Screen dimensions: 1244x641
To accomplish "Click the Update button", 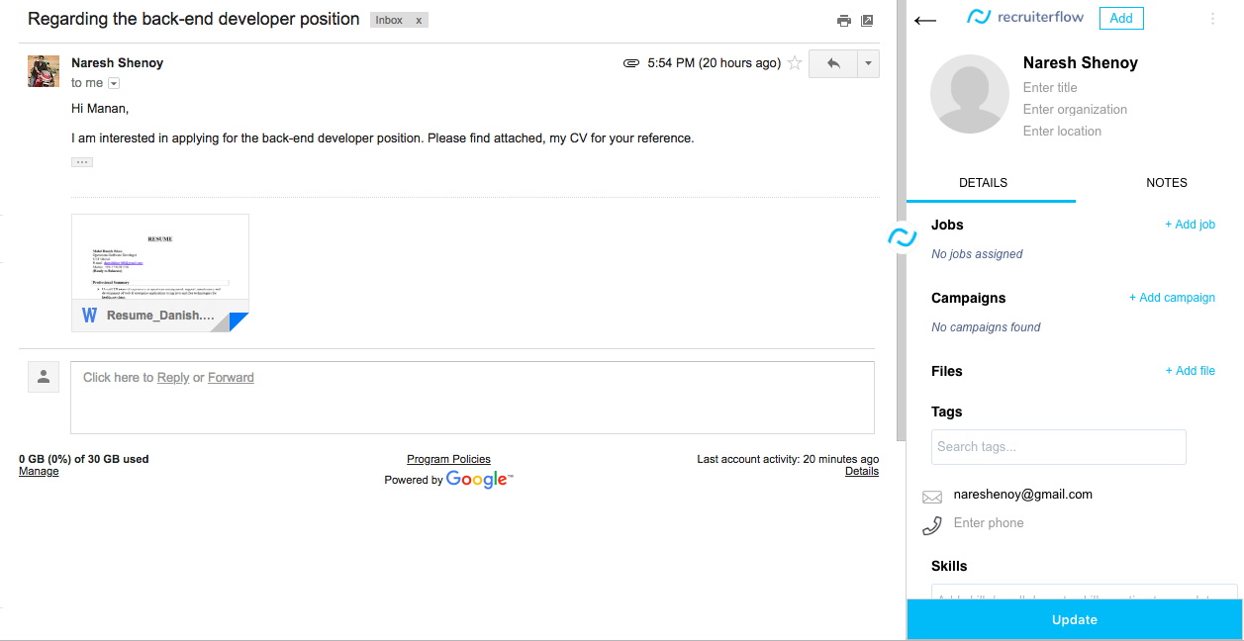I will (1074, 620).
